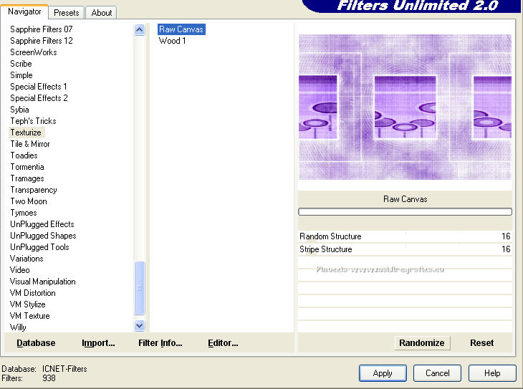Choose the Tormentia category
The height and width of the screenshot is (389, 523).
point(27,167)
